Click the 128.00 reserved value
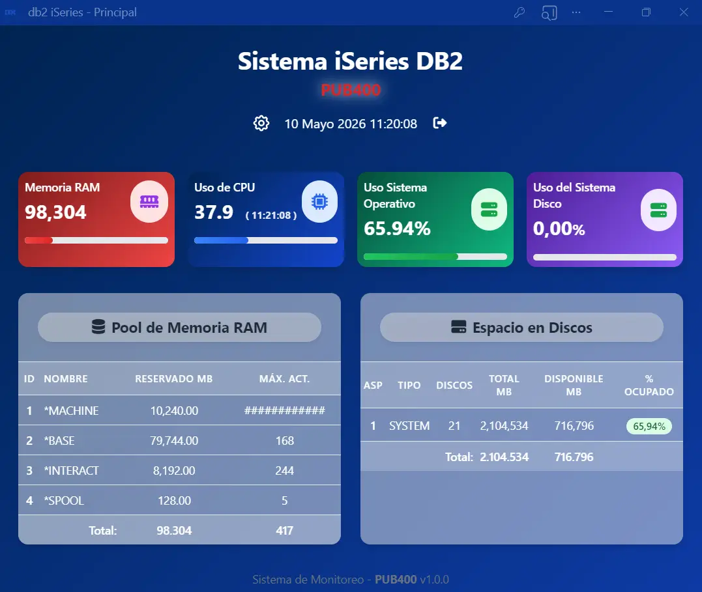 (x=174, y=500)
